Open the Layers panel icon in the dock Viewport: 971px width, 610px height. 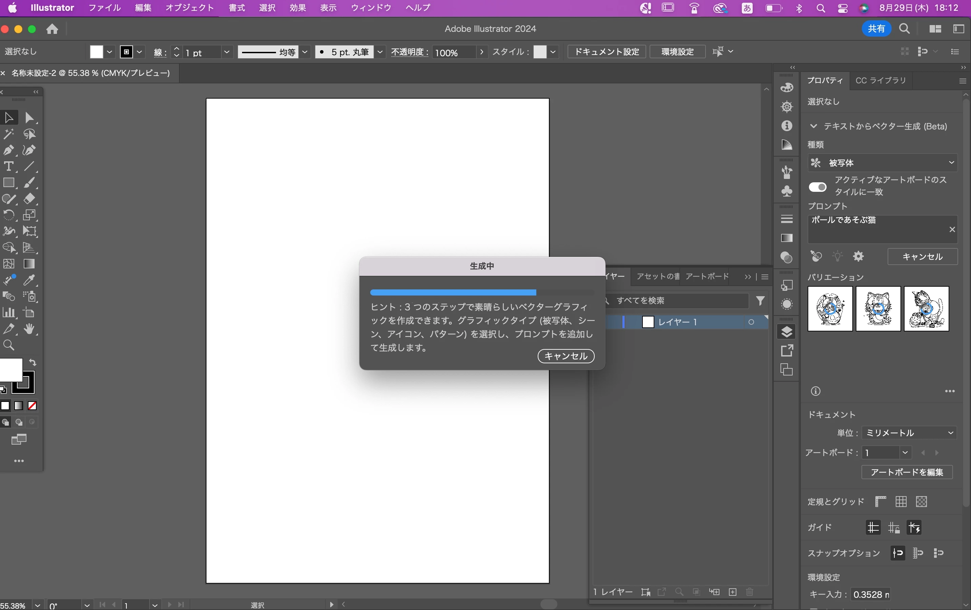786,332
